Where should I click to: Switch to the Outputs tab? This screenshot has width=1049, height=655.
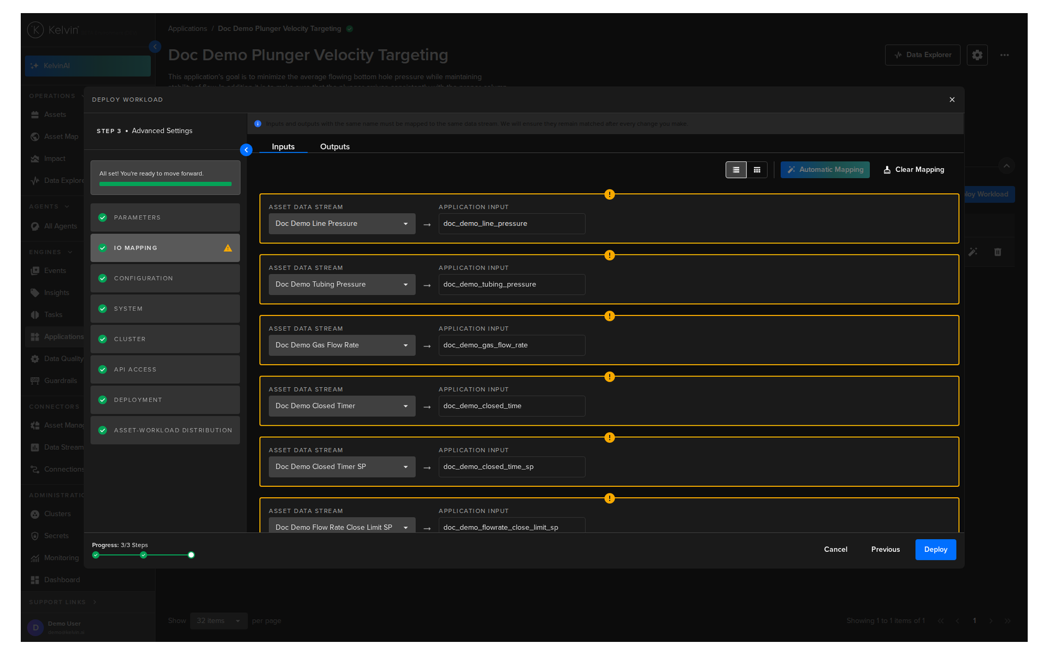335,146
